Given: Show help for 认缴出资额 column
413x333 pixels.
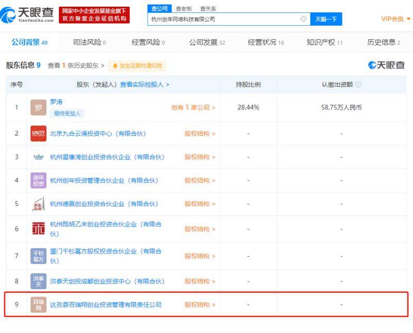Looking at the screenshot, I should (358, 85).
